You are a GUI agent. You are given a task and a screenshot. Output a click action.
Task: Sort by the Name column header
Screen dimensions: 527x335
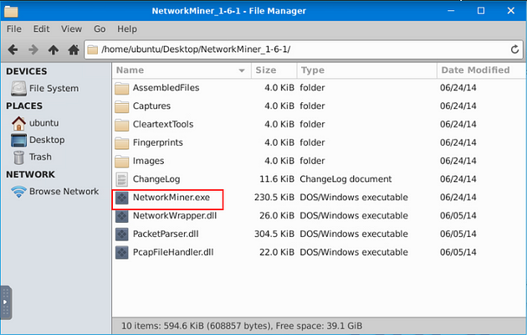click(x=182, y=70)
